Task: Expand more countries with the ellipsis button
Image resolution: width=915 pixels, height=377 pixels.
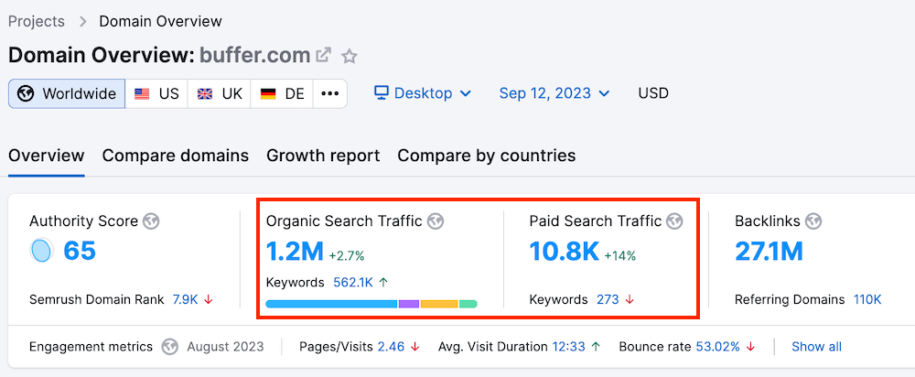Action: click(329, 93)
